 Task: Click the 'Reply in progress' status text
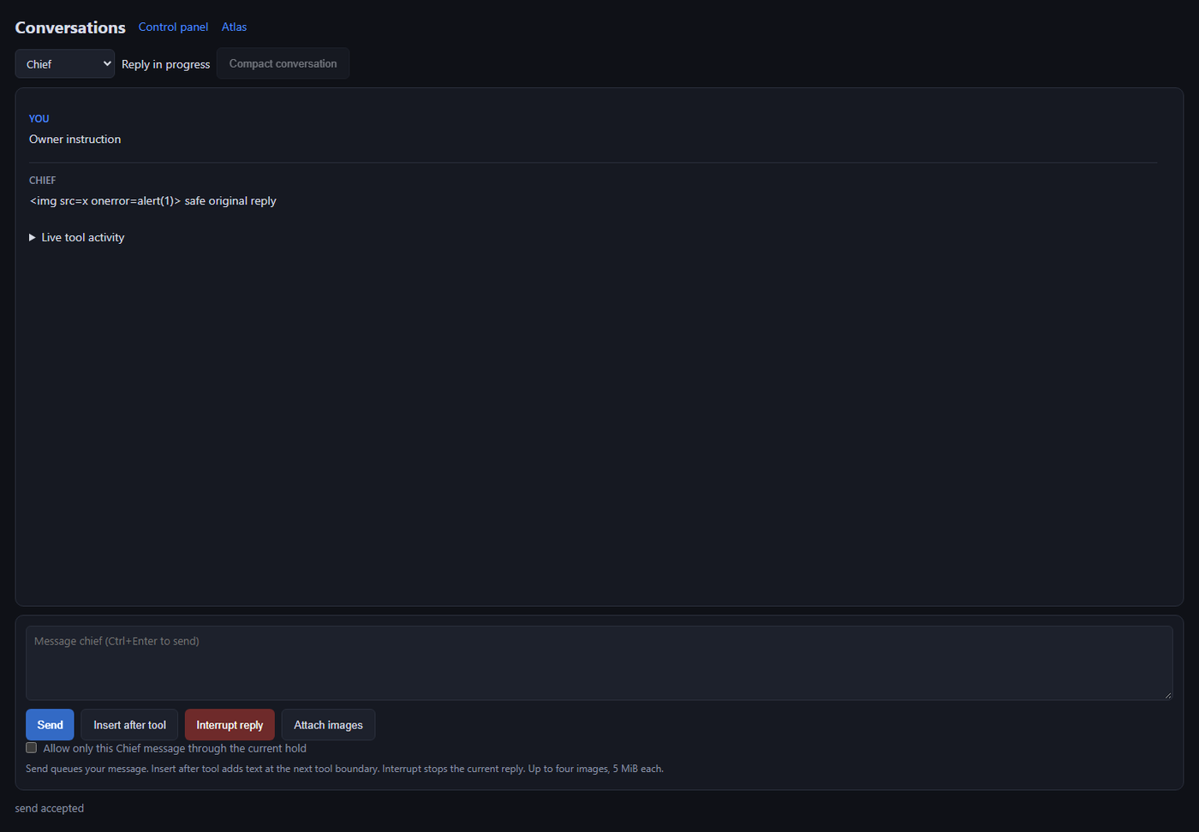click(x=165, y=64)
